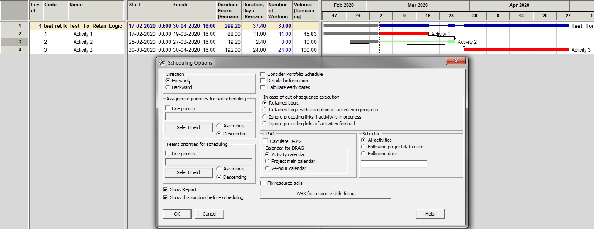Image resolution: width=594 pixels, height=229 pixels.
Task: Uncheck Show Report
Action: (165, 189)
